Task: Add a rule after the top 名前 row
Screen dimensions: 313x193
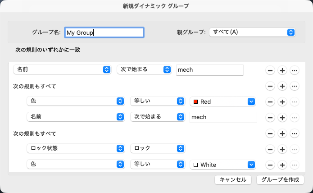Action: tap(282, 70)
